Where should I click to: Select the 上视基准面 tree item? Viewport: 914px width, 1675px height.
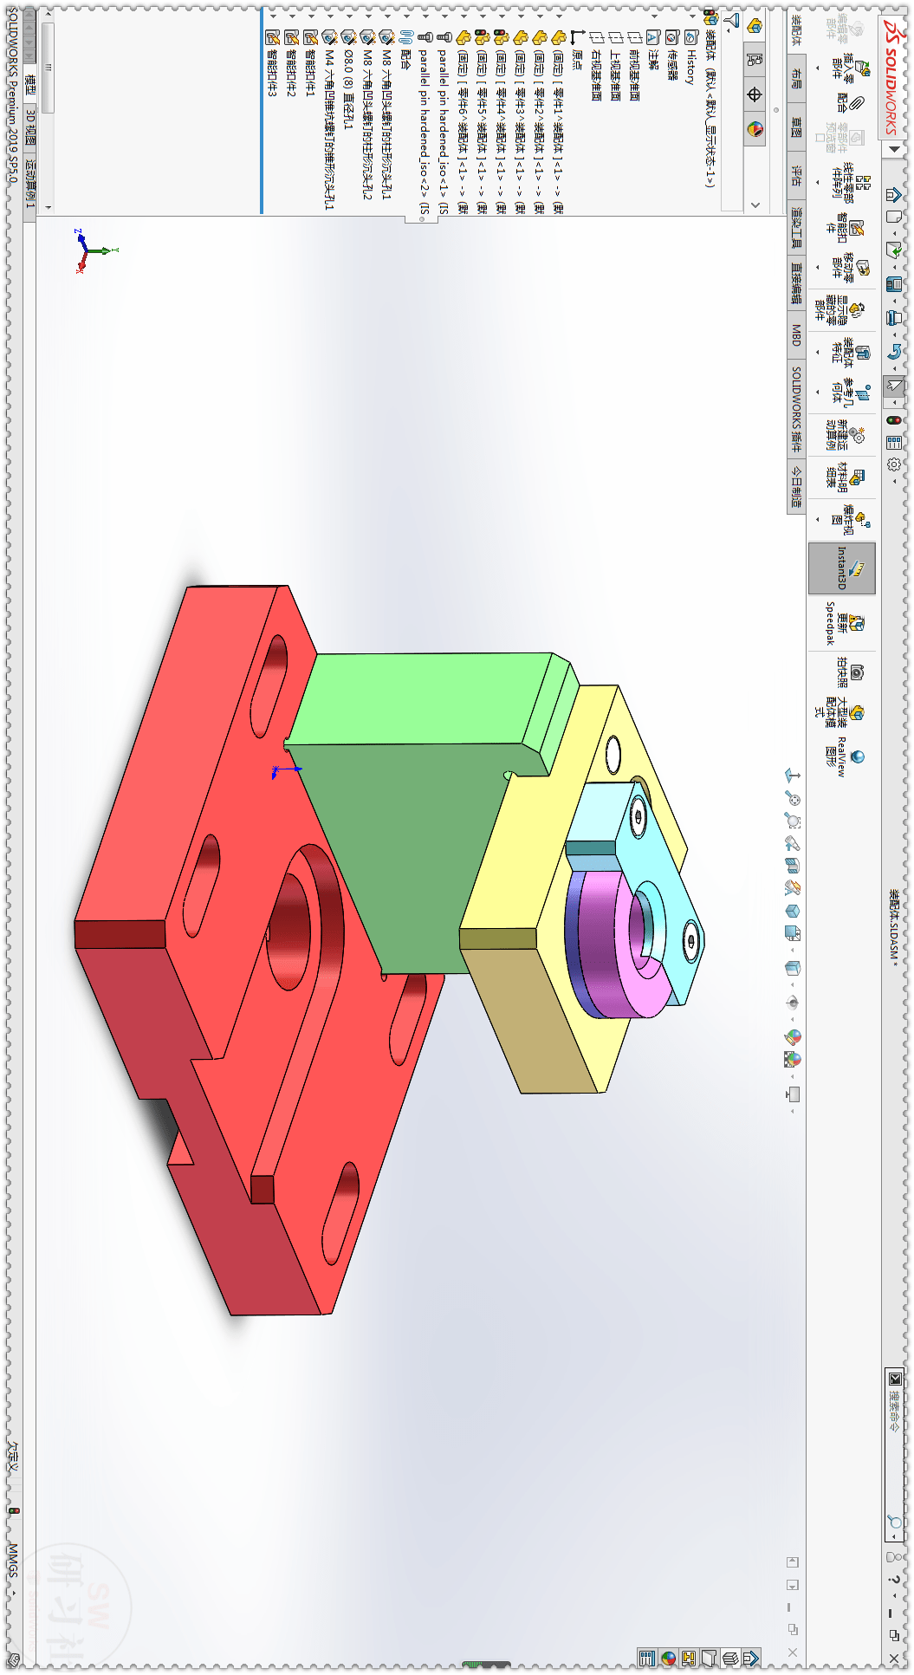tap(616, 67)
